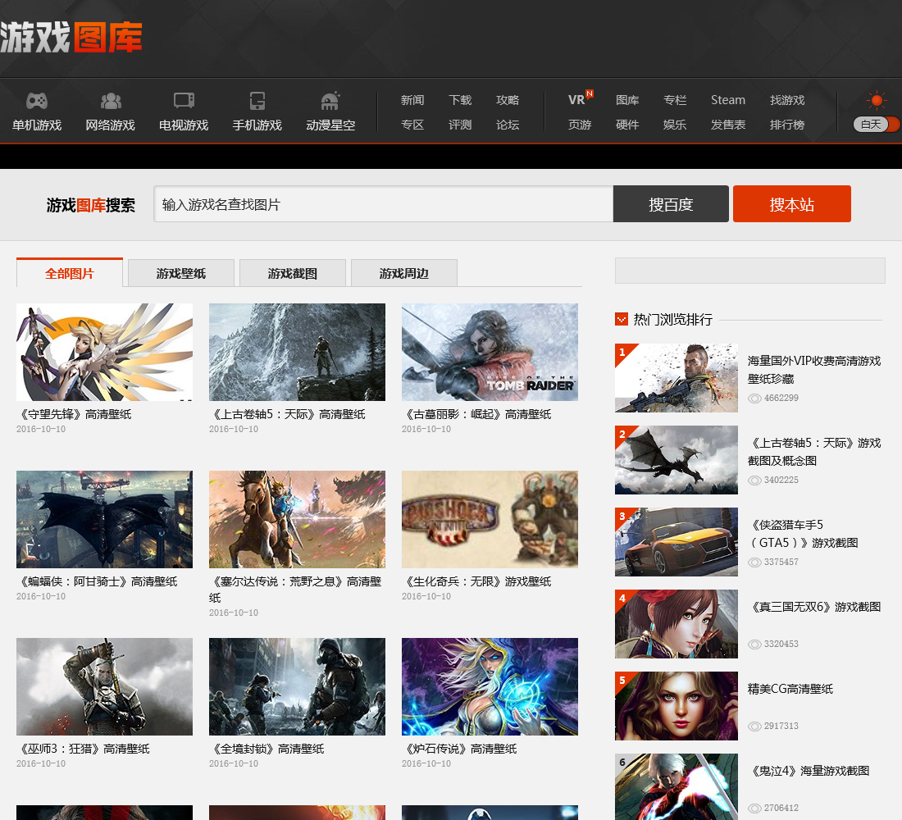
Task: Open rank 6 鬼泣4 thumbnail
Action: coord(676,786)
